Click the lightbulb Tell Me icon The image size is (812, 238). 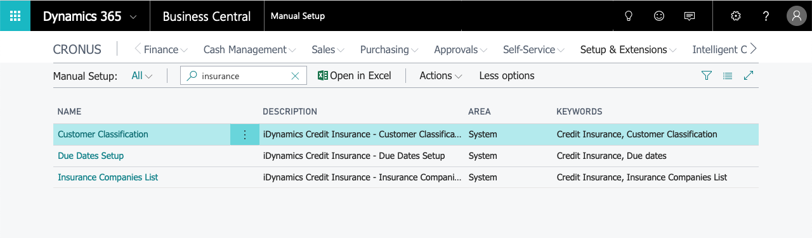[629, 16]
